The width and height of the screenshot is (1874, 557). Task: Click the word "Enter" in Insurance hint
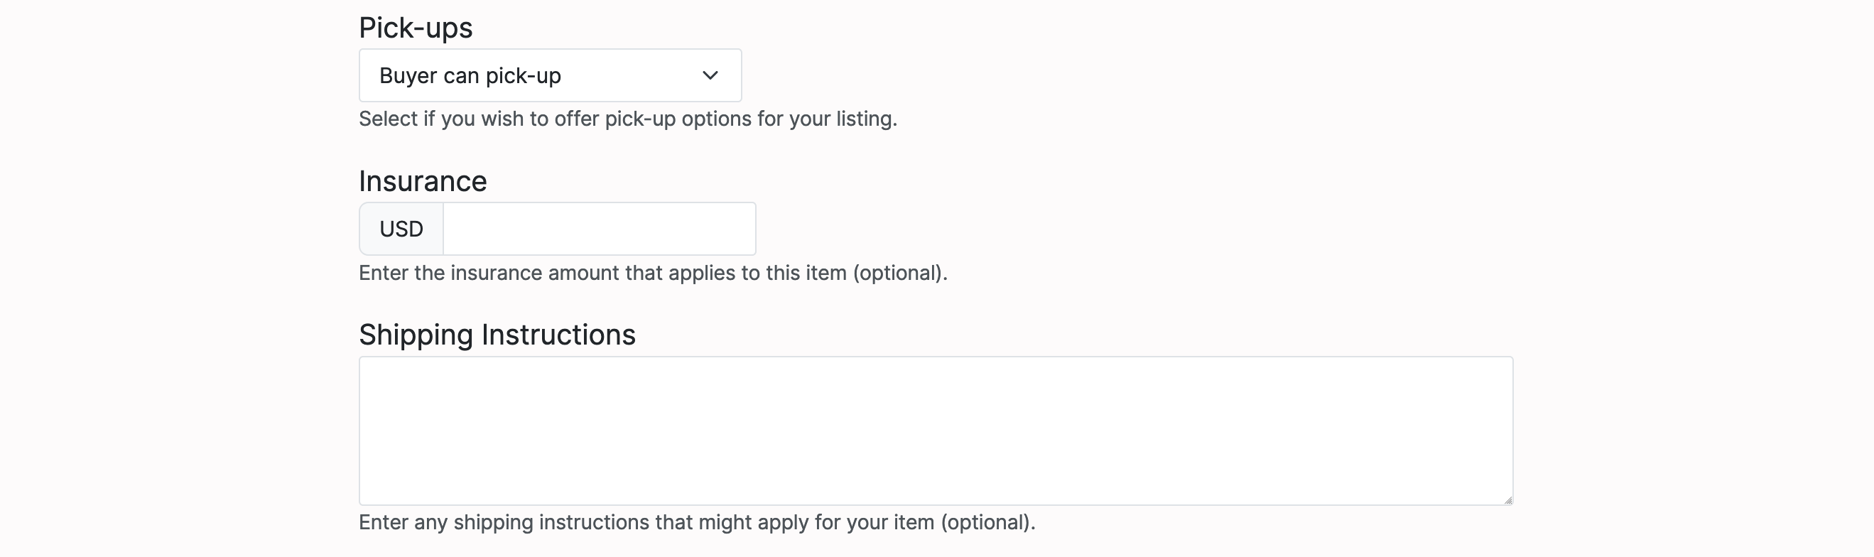384,273
